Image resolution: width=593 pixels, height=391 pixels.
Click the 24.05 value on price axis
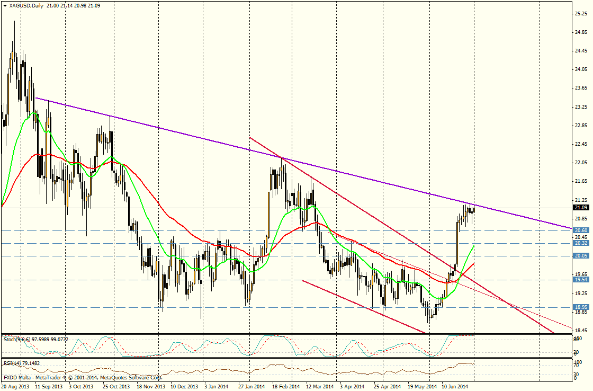point(581,69)
